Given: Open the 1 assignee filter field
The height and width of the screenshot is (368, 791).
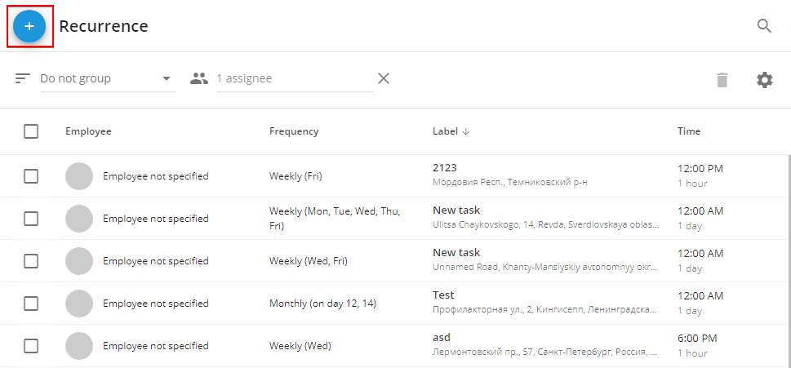Looking at the screenshot, I should [x=296, y=78].
